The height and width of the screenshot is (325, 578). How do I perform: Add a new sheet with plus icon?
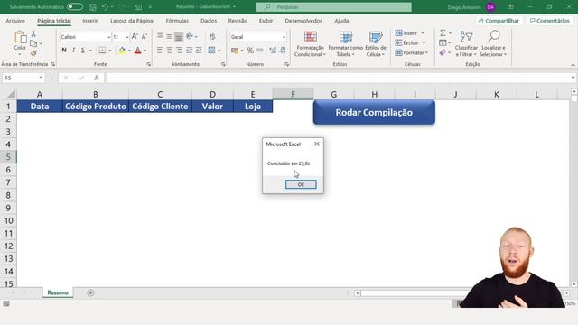coord(90,292)
